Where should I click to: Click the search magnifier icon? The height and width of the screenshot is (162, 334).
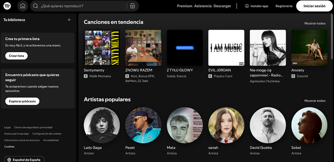36,6
